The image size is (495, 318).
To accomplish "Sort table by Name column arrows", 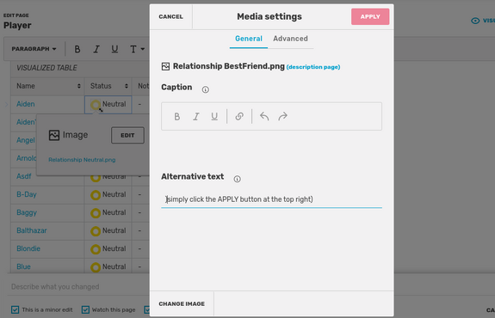I will pos(79,86).
